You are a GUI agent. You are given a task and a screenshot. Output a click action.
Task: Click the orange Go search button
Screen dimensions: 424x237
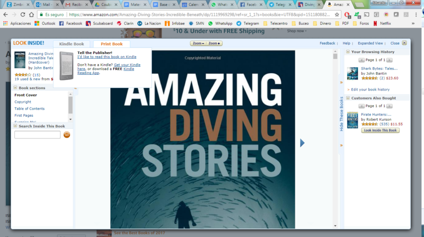[x=67, y=135]
